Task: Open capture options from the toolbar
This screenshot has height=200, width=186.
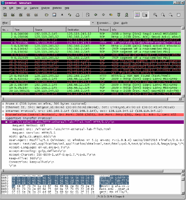Action: pos(13,15)
